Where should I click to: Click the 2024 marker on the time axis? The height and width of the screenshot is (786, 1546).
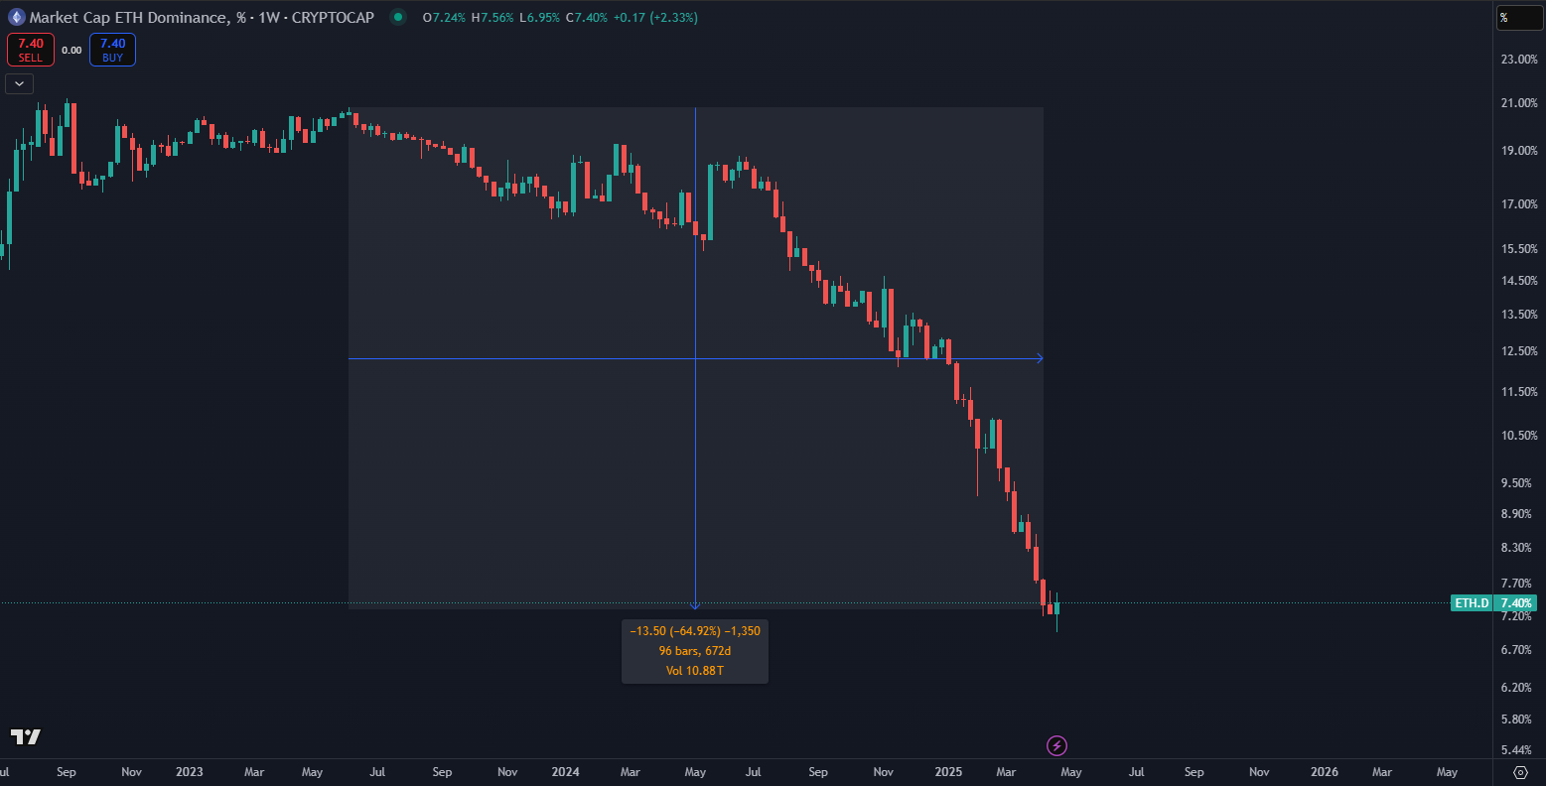(565, 772)
